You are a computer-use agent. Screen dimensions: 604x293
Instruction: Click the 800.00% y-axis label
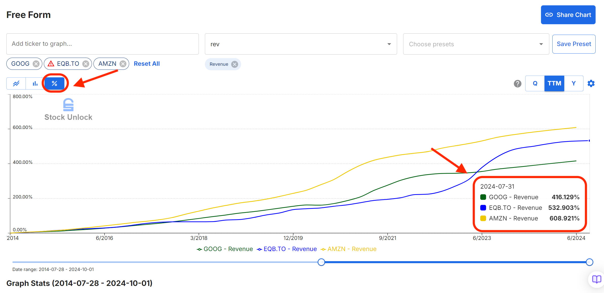(23, 97)
